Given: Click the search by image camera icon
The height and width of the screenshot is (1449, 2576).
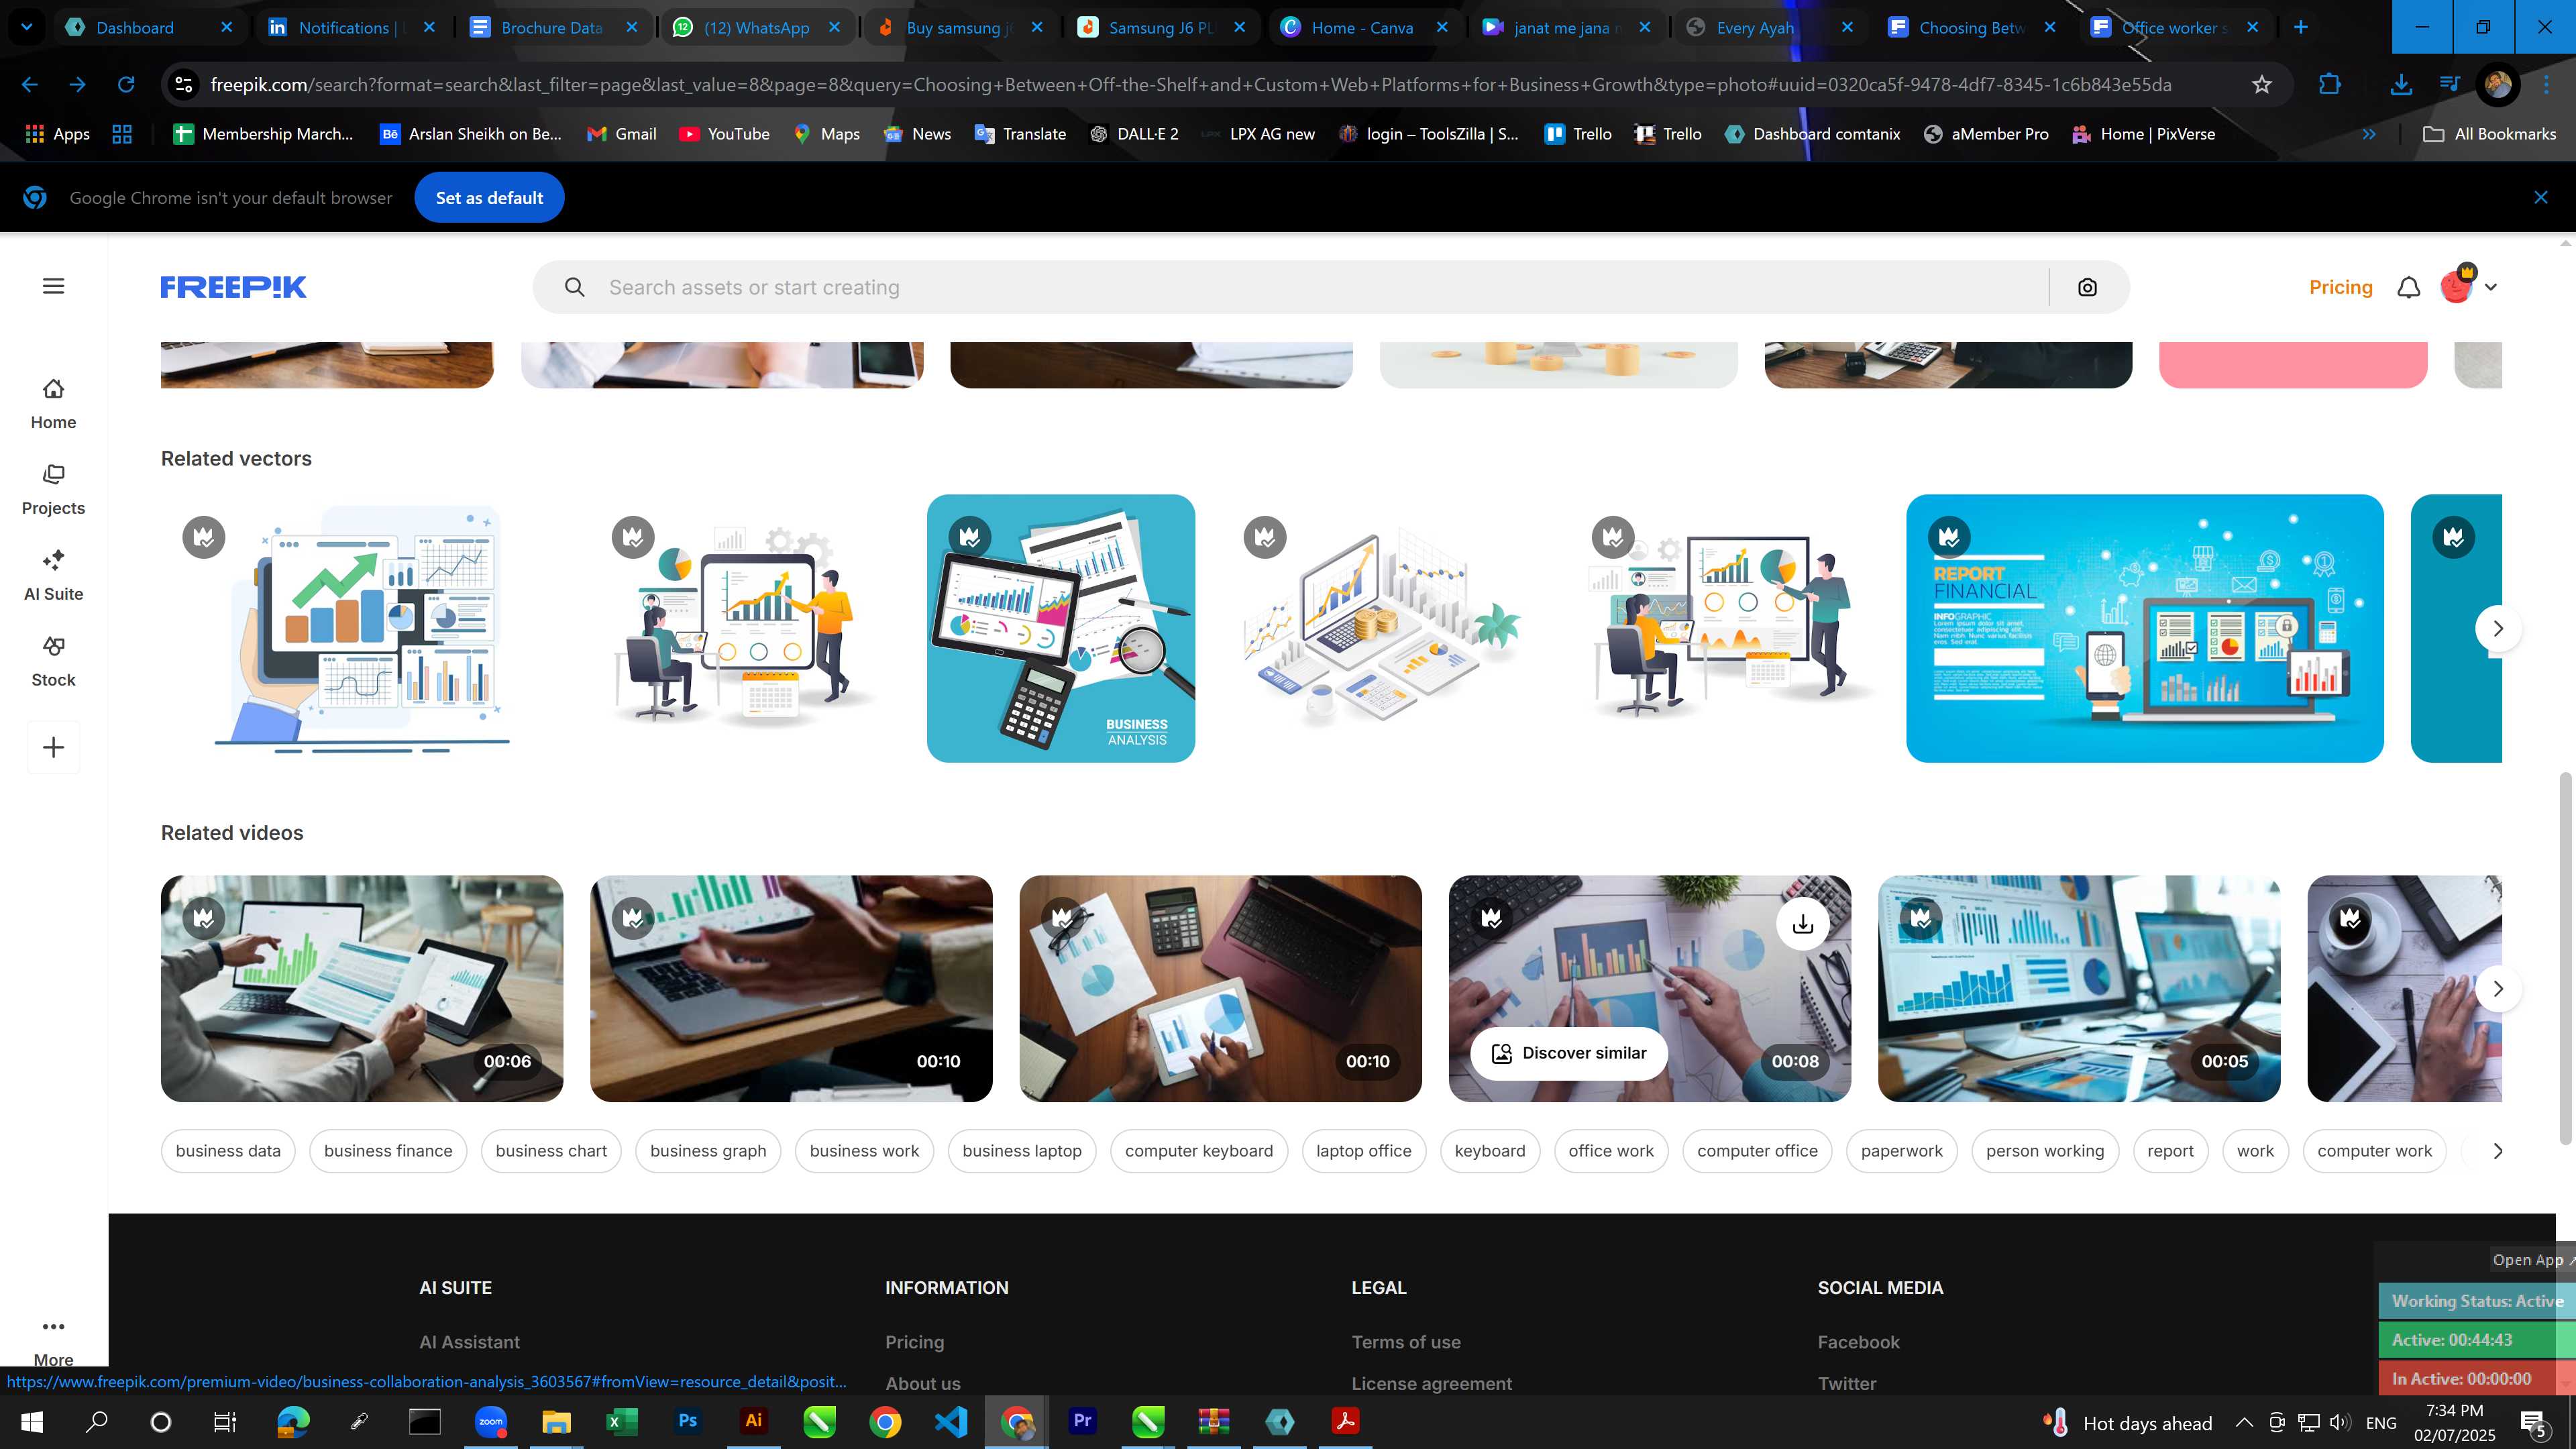Looking at the screenshot, I should click(2087, 288).
